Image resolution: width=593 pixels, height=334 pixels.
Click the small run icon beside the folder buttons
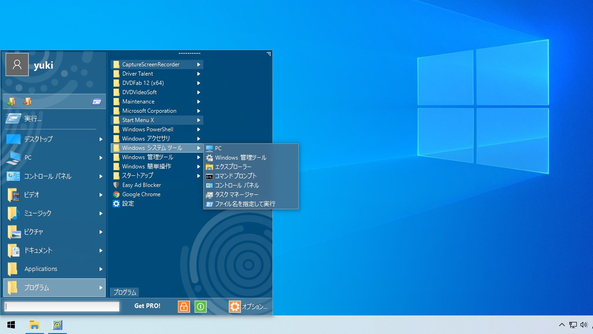tap(97, 102)
